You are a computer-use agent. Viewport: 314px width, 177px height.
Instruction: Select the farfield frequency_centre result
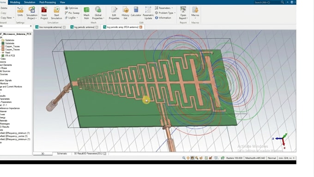coord(13,136)
